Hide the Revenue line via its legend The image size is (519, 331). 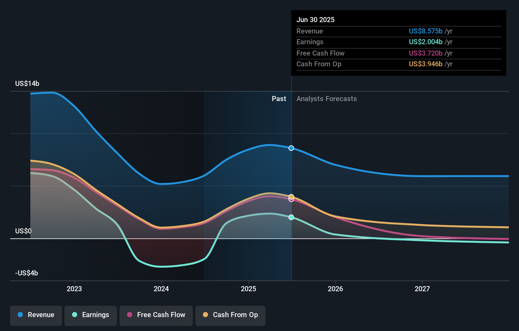point(36,315)
